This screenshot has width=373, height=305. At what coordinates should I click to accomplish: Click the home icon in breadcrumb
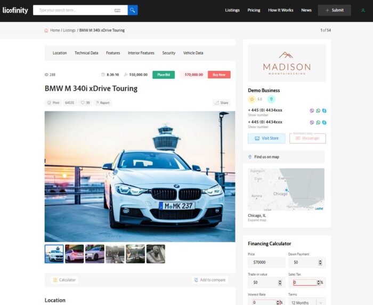point(46,30)
